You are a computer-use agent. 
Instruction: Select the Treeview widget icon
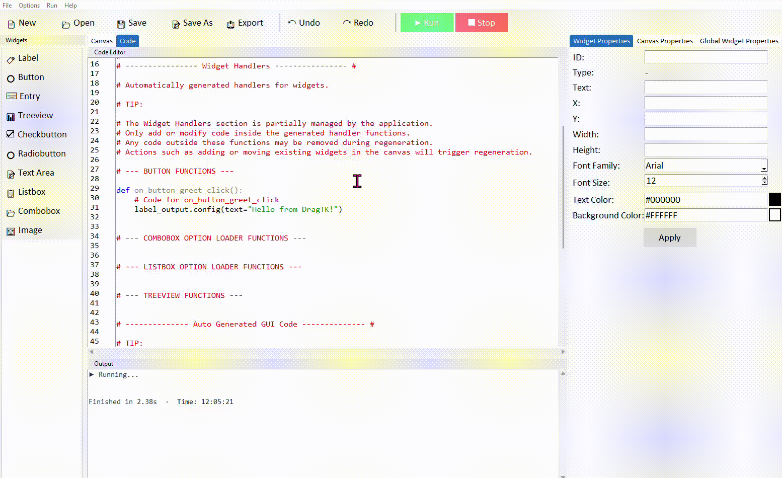click(x=11, y=117)
